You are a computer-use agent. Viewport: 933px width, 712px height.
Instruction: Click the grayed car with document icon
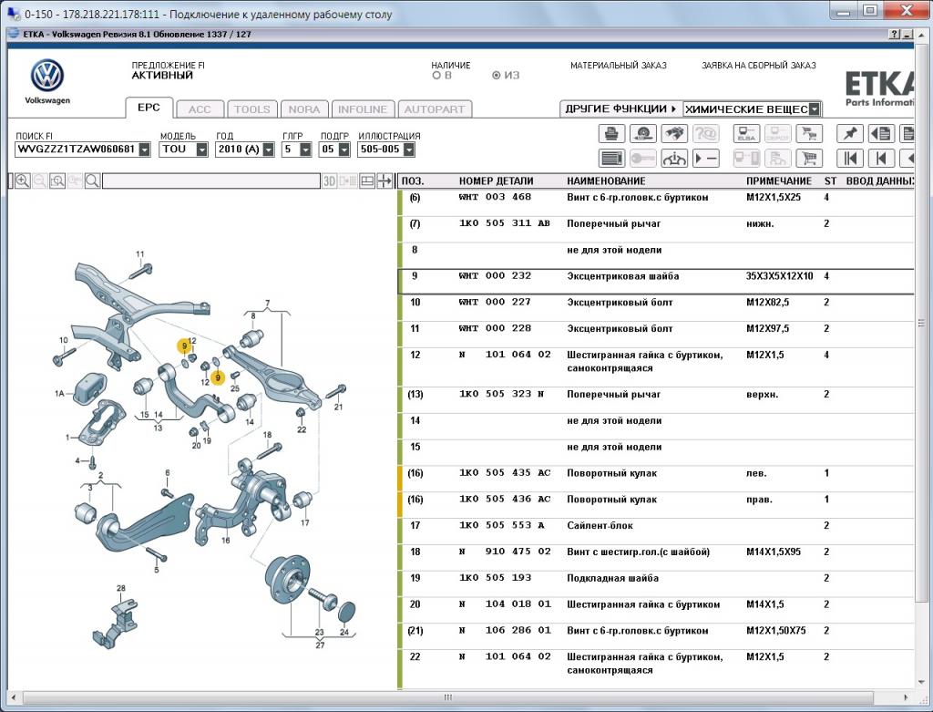coord(778,159)
